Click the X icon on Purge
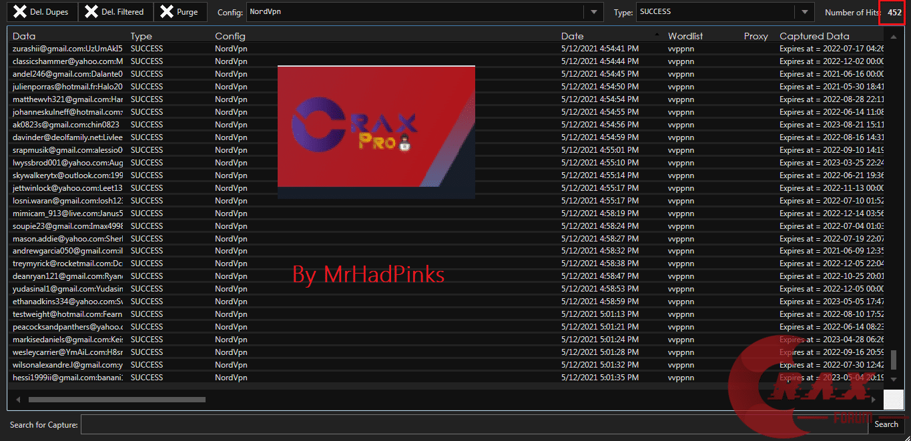This screenshot has height=441, width=911. click(167, 12)
